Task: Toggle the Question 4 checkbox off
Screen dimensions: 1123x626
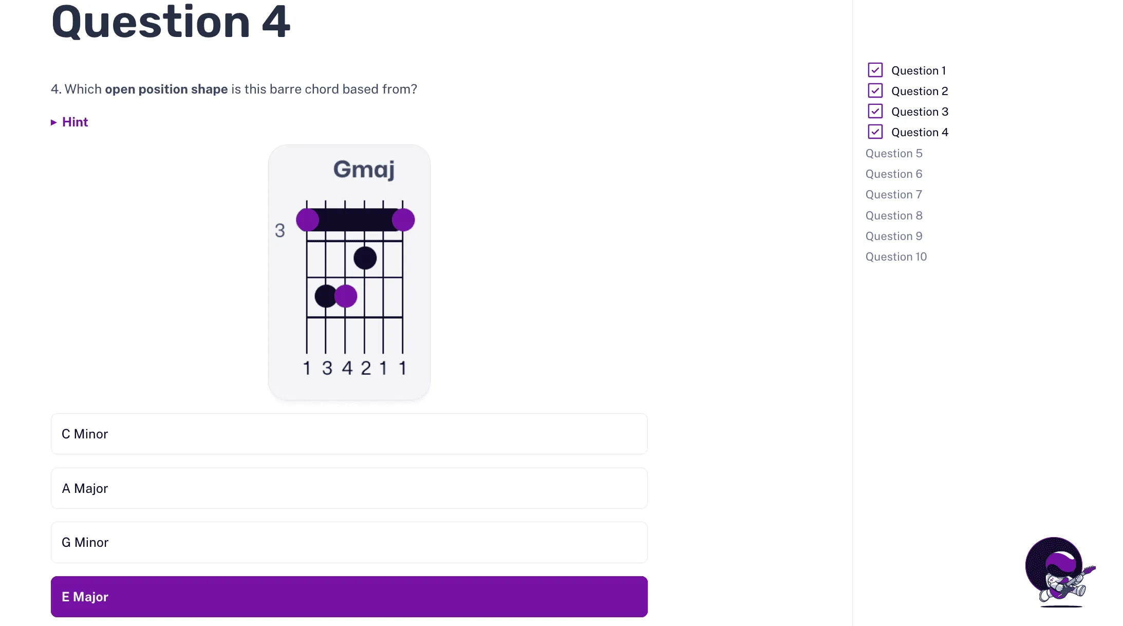Action: 875,132
